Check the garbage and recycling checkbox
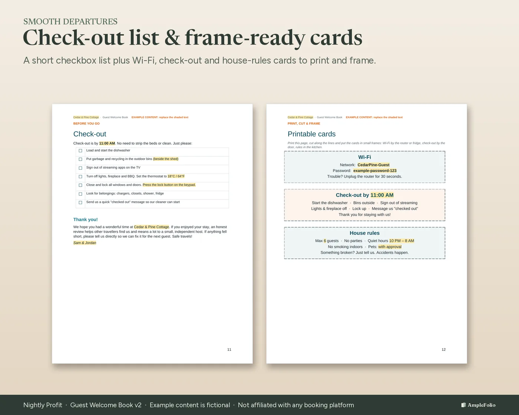The image size is (519, 415). pos(80,159)
